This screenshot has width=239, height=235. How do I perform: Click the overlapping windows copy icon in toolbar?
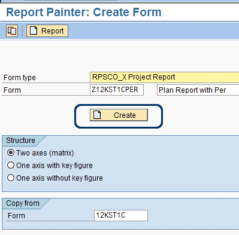12,31
